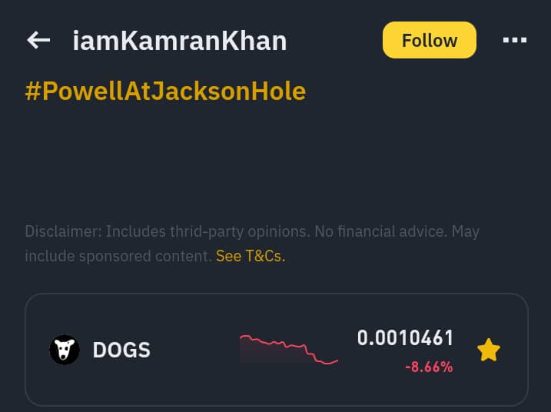This screenshot has height=412, width=551.
Task: Select the DOGS ticker label
Action: coord(121,351)
